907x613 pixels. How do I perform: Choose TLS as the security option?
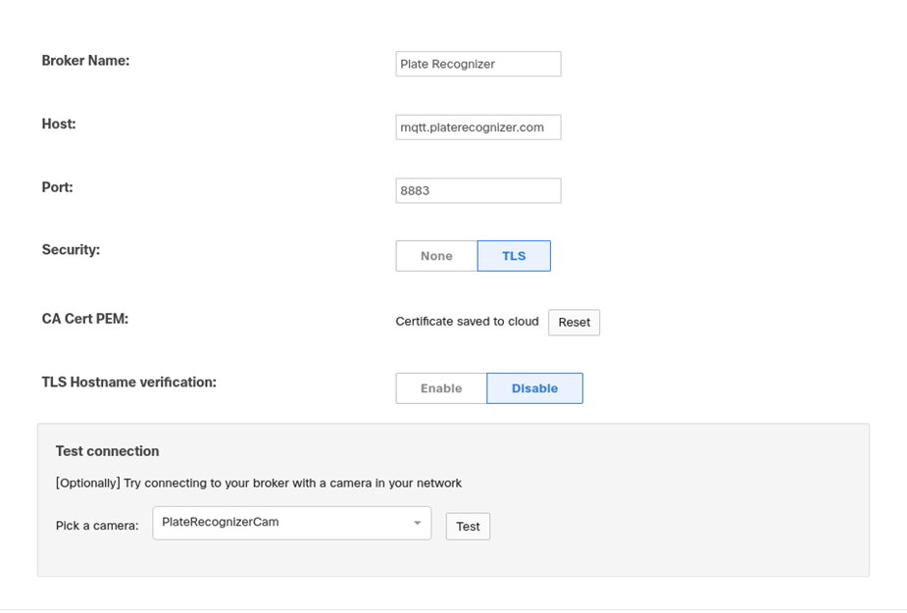[514, 256]
